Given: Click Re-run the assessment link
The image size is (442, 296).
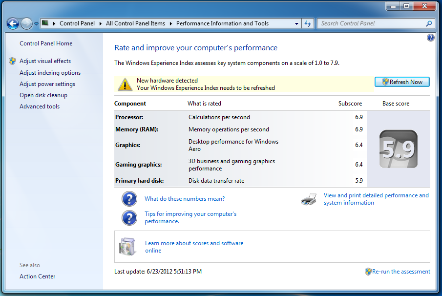Looking at the screenshot, I should [401, 272].
